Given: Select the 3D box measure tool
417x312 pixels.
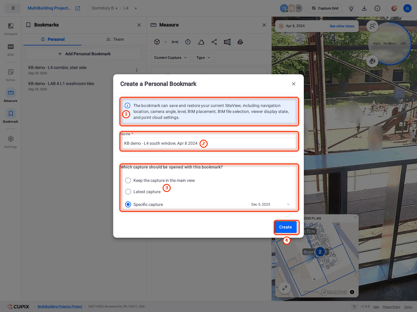Looking at the screenshot, I should pos(157,42).
